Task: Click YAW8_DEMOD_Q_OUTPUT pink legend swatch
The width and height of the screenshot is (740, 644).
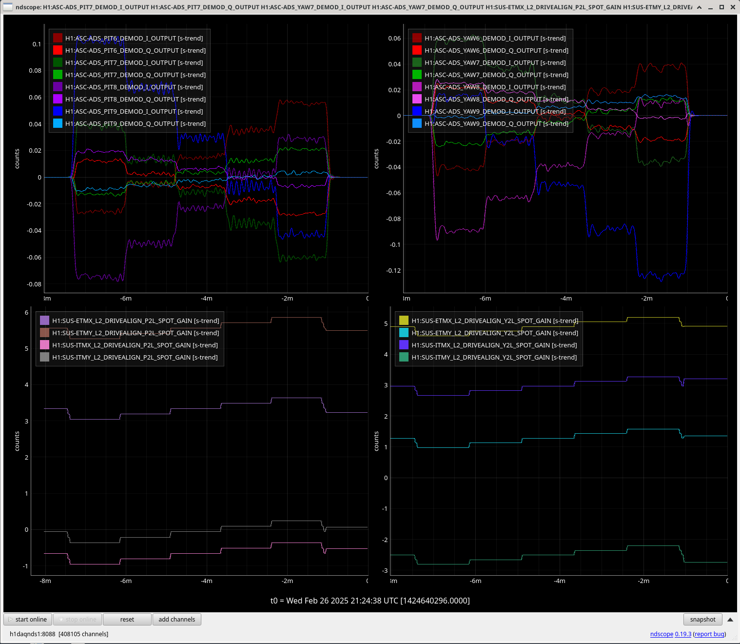Action: [x=417, y=99]
